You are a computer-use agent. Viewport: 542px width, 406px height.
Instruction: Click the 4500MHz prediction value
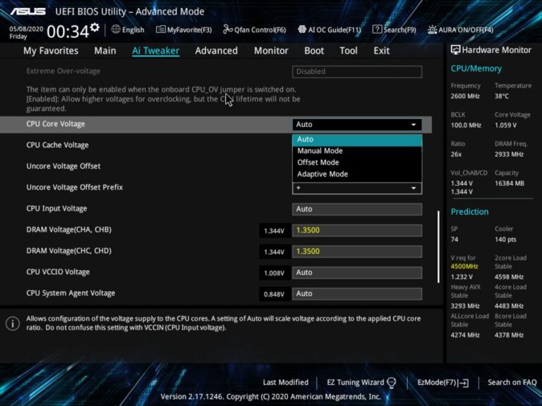click(464, 266)
